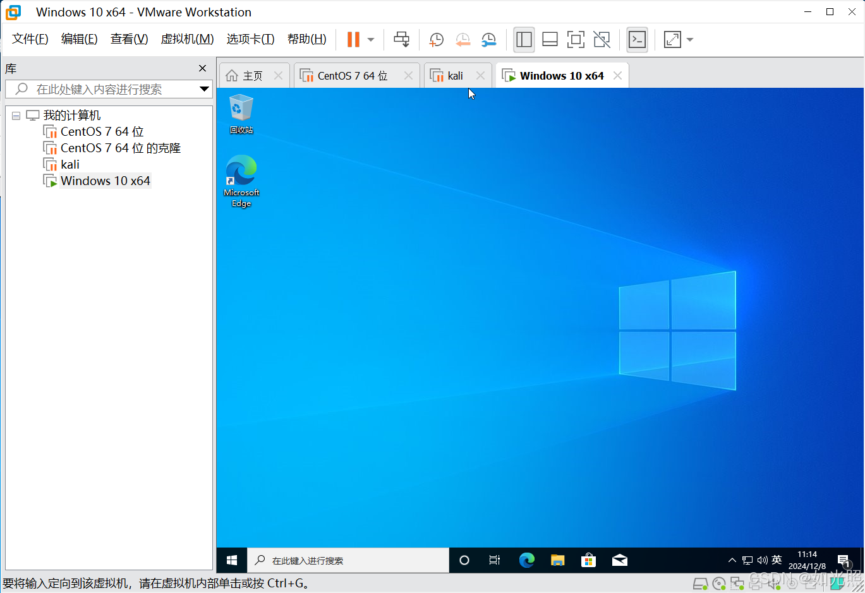Click the Microsoft Edge desktop shortcut

pyautogui.click(x=241, y=181)
